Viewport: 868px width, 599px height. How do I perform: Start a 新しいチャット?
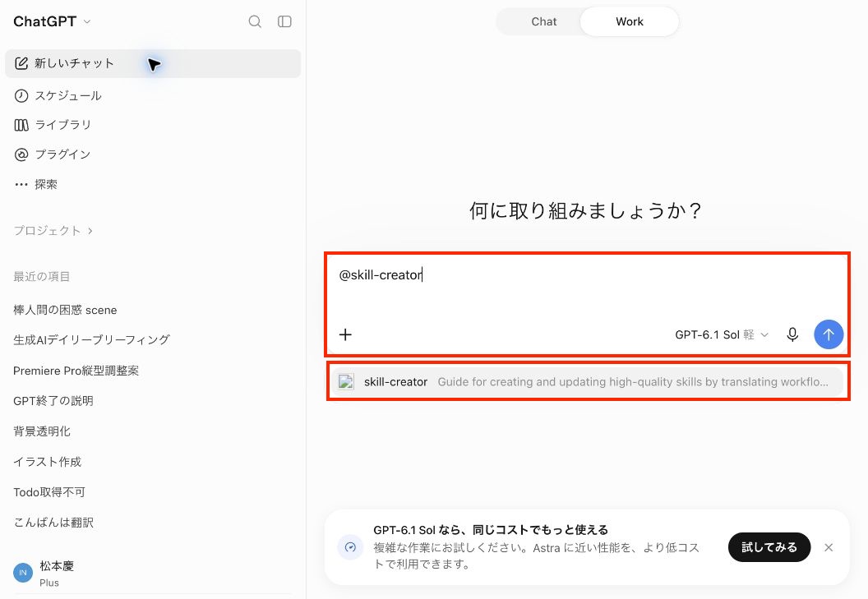click(153, 63)
